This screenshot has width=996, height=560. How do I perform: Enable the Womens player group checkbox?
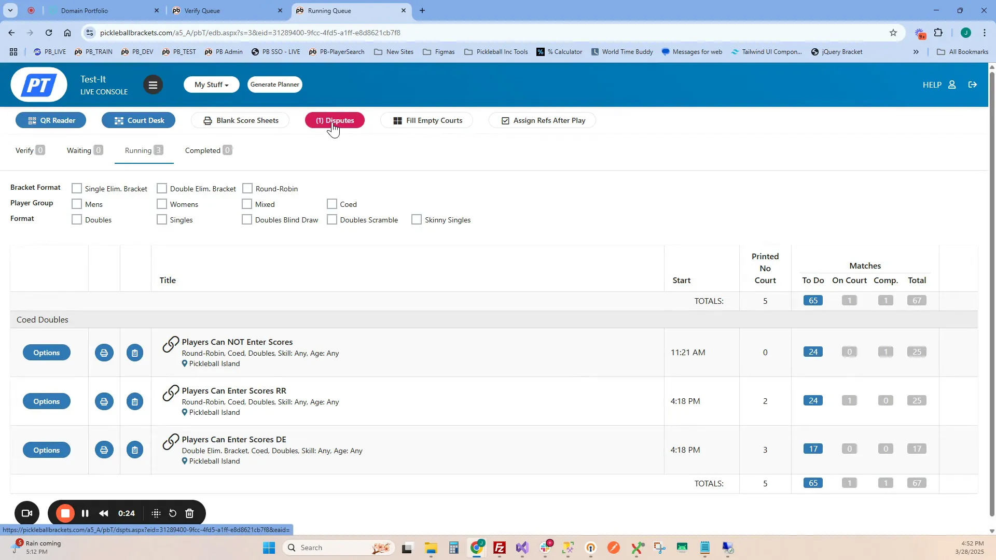point(162,204)
